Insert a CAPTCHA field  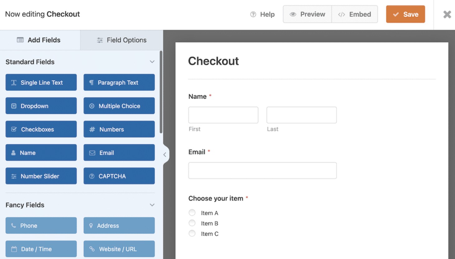(x=119, y=176)
